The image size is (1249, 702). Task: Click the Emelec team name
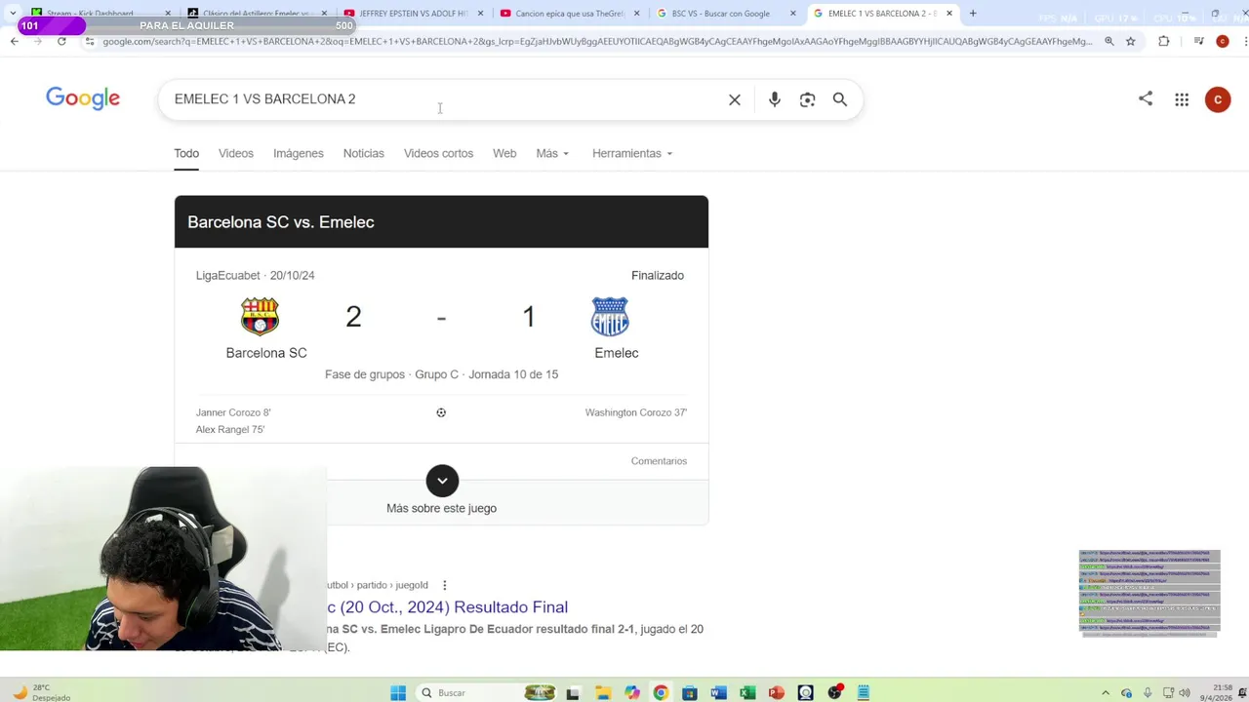(617, 353)
